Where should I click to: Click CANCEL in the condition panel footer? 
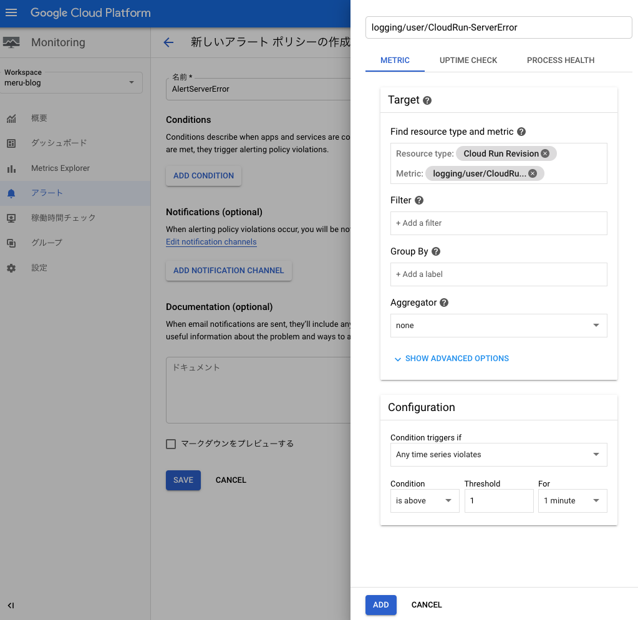pyautogui.click(x=427, y=605)
